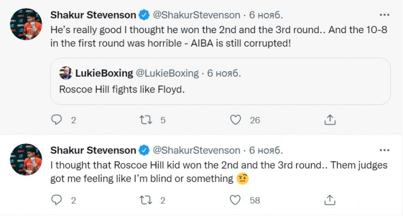The image size is (403, 216).
Task: Open more options on second tweet
Action: pos(384,150)
